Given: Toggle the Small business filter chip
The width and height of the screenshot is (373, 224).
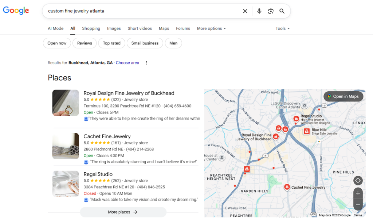Looking at the screenshot, I should click(145, 43).
